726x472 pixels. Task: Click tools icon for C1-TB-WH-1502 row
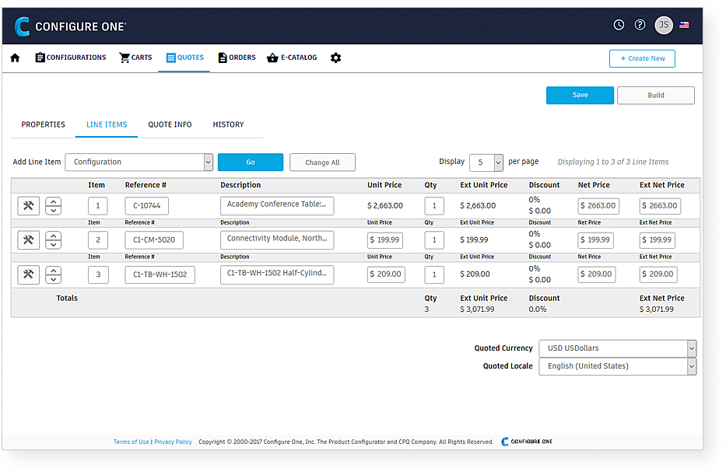click(x=29, y=274)
